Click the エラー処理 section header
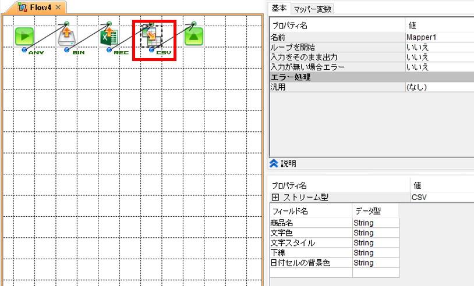474x286 pixels. point(372,77)
